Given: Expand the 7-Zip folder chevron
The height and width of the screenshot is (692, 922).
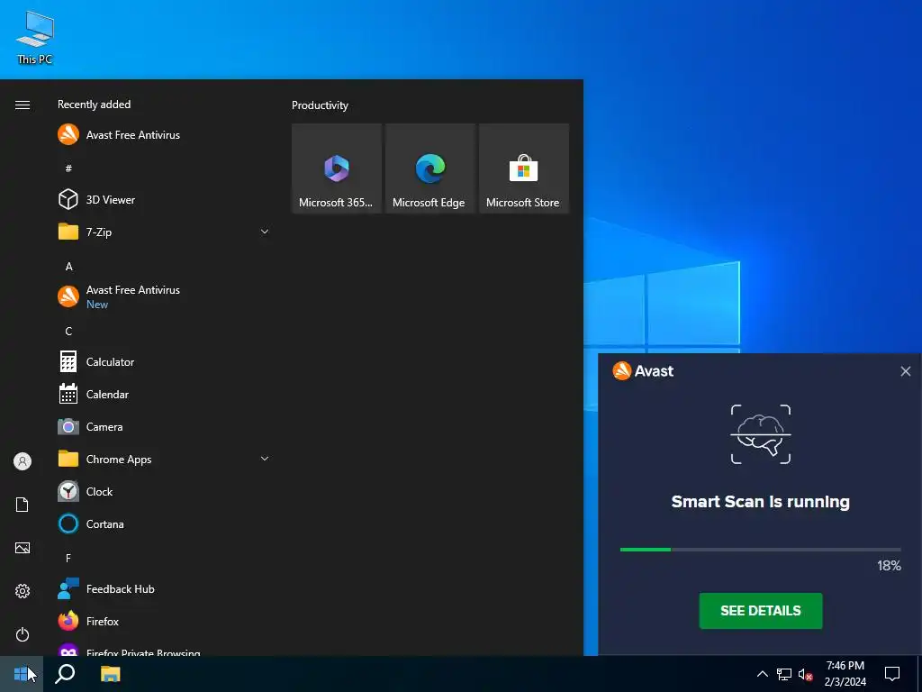Looking at the screenshot, I should 265,232.
